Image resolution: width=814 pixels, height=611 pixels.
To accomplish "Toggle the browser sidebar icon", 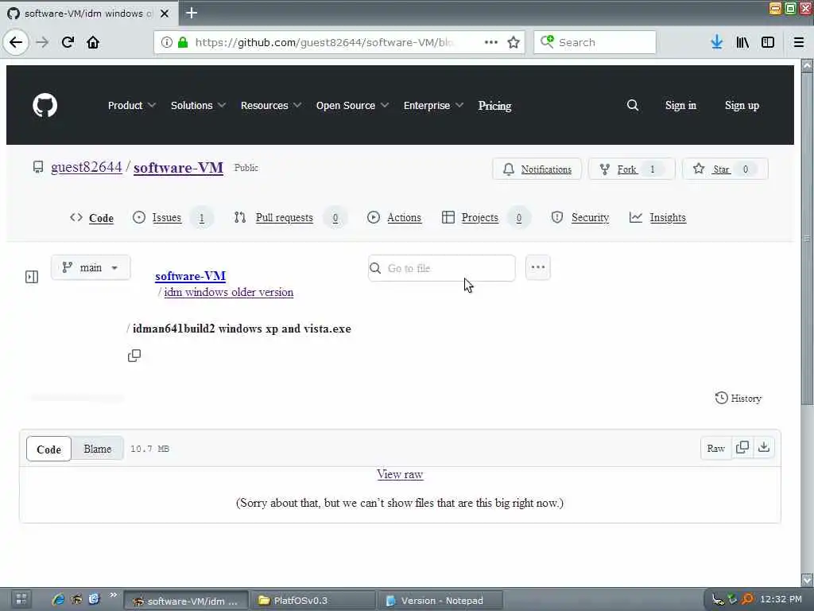I will click(768, 42).
